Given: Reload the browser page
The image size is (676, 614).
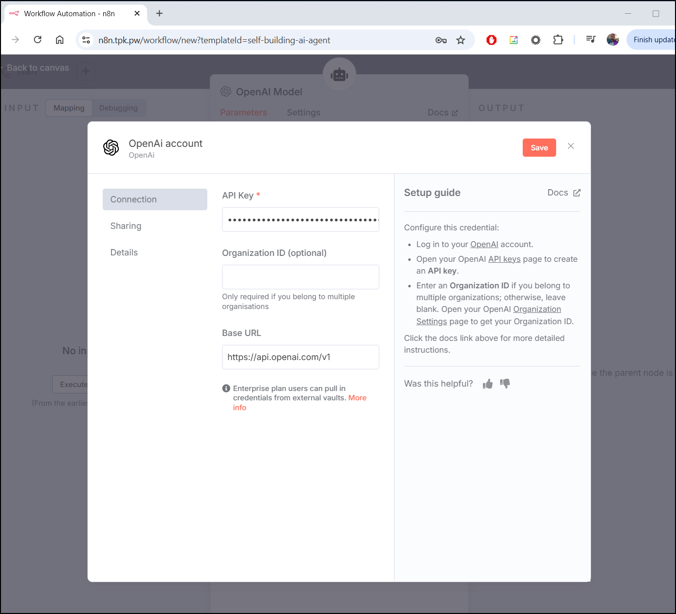Looking at the screenshot, I should [x=37, y=40].
